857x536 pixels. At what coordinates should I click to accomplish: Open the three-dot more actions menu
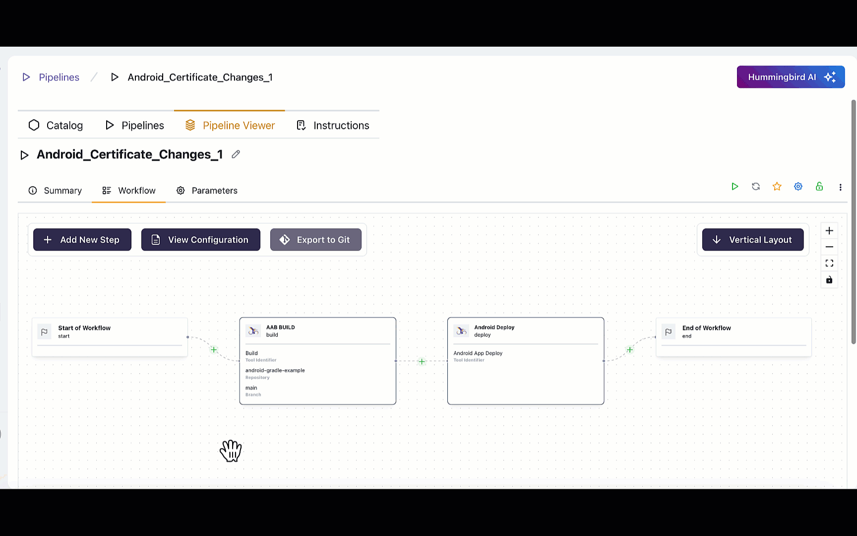[x=840, y=187]
